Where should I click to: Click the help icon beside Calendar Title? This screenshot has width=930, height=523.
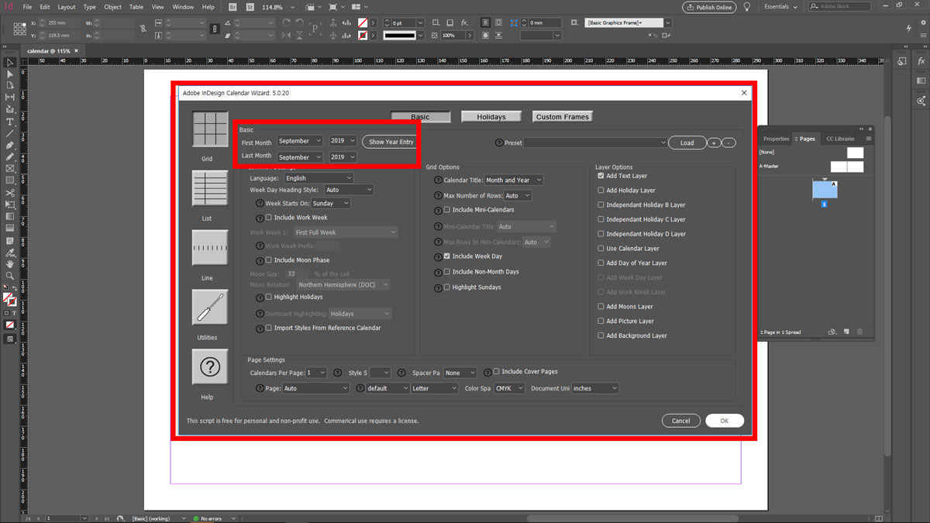[x=438, y=180]
